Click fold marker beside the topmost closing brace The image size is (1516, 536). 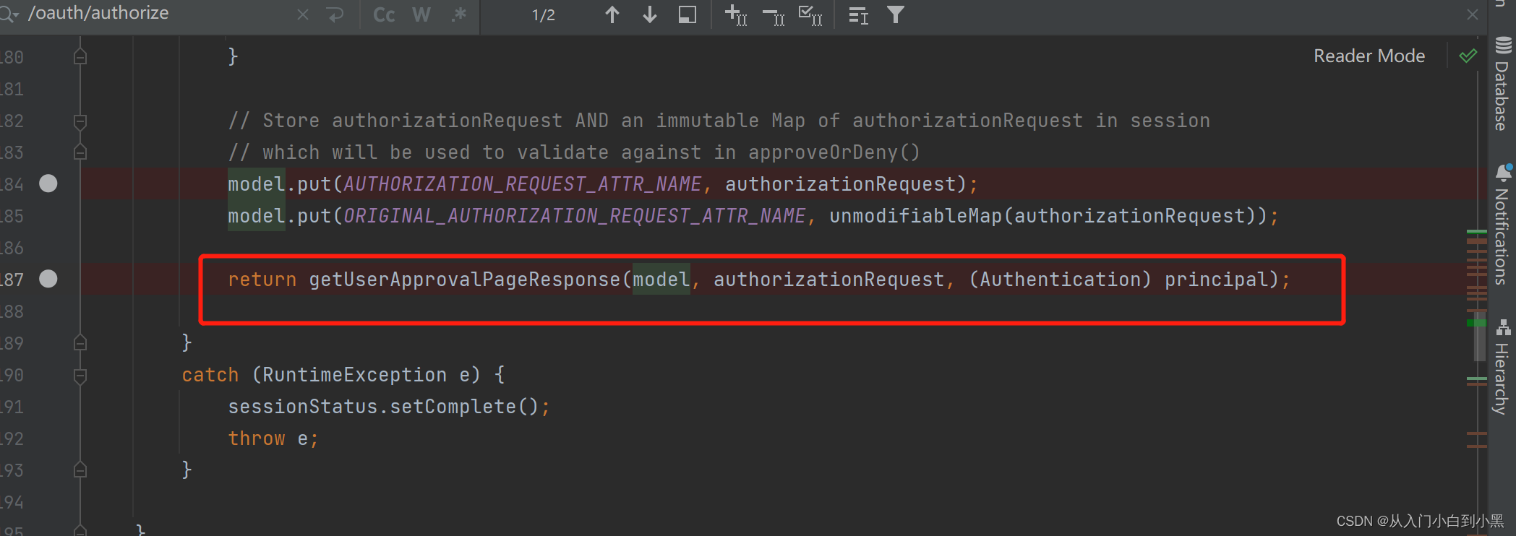point(80,56)
